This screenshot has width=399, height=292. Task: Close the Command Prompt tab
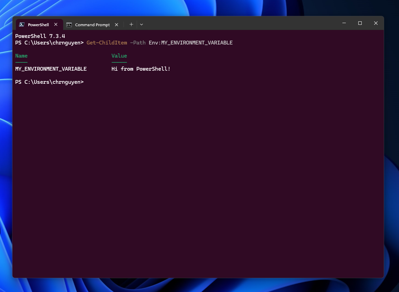(116, 24)
